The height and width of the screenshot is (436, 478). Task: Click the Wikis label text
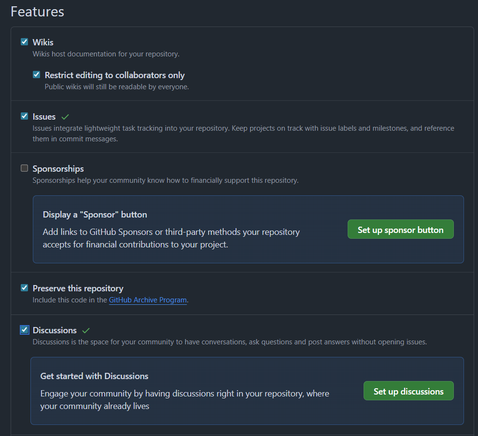click(x=43, y=42)
